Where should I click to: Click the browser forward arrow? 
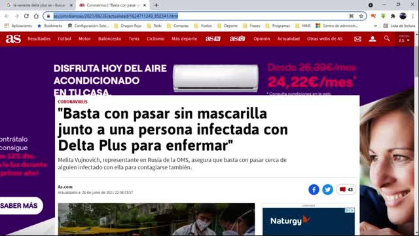pyautogui.click(x=16, y=16)
